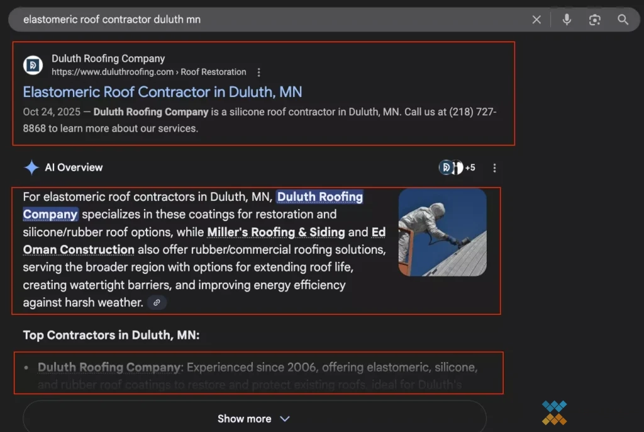Start voice search with the microphone icon
The width and height of the screenshot is (644, 432).
coord(566,20)
